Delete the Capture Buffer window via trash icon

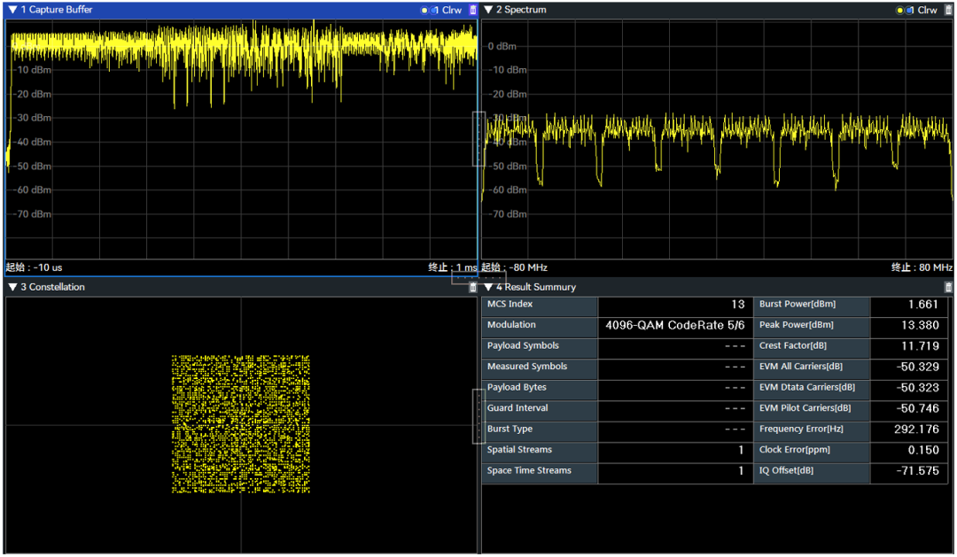click(472, 10)
